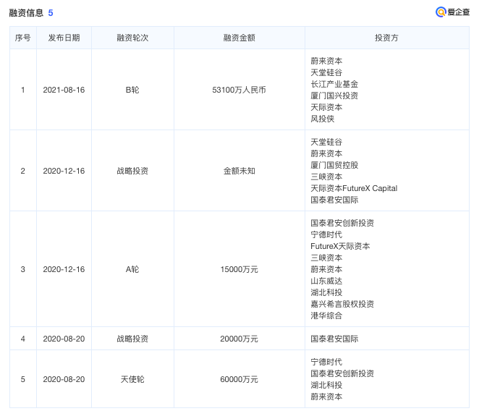Click the amount 20000万元
The width and height of the screenshot is (479, 411).
[239, 339]
